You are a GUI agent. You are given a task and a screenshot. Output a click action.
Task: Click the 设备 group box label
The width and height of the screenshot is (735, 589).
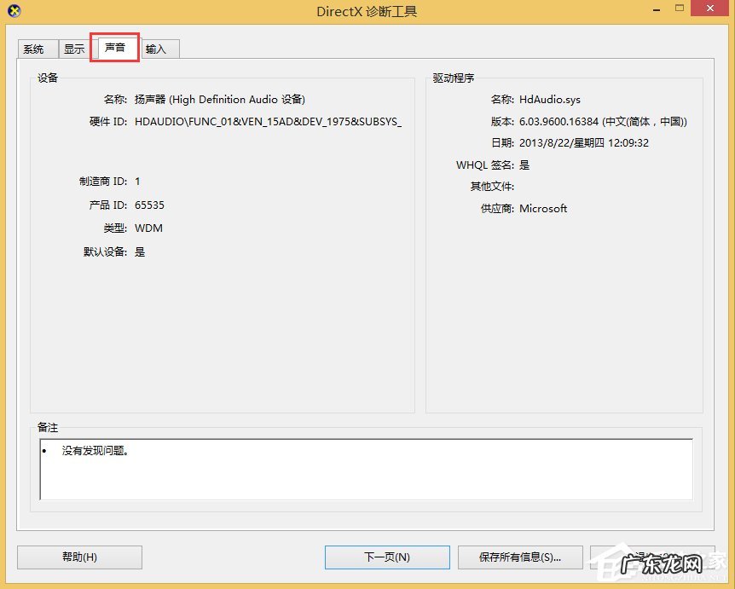coord(47,78)
